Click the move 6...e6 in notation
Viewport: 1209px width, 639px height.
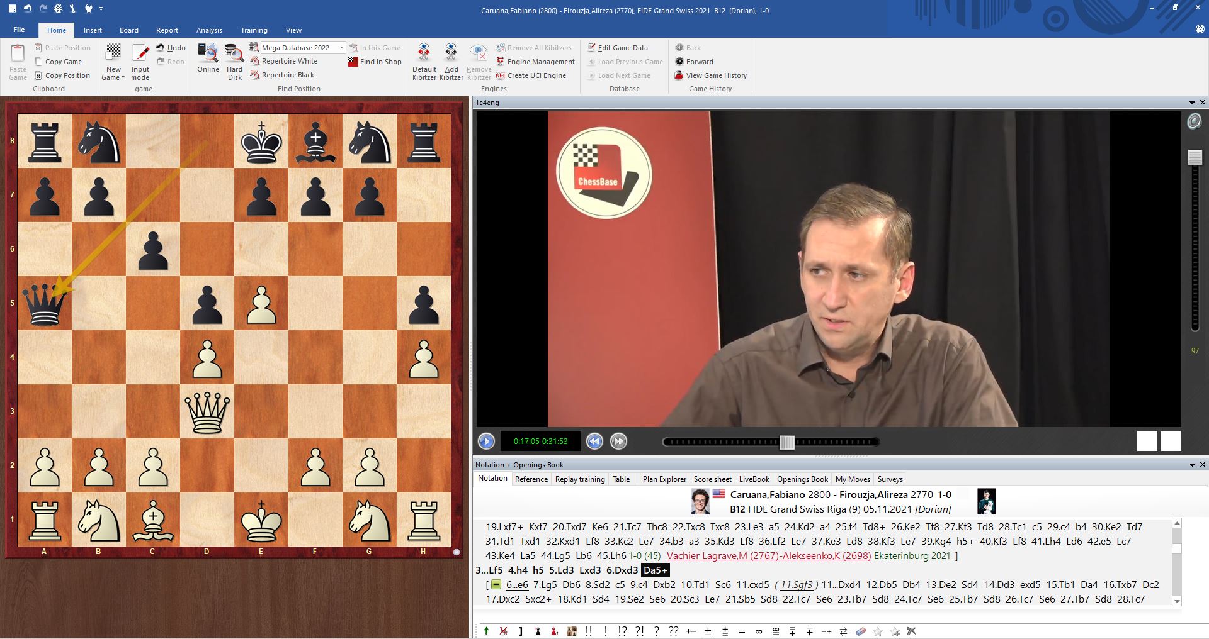pyautogui.click(x=517, y=585)
